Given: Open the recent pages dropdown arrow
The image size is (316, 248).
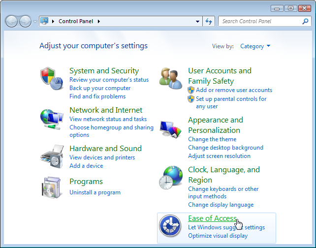Looking at the screenshot, I should 35,21.
